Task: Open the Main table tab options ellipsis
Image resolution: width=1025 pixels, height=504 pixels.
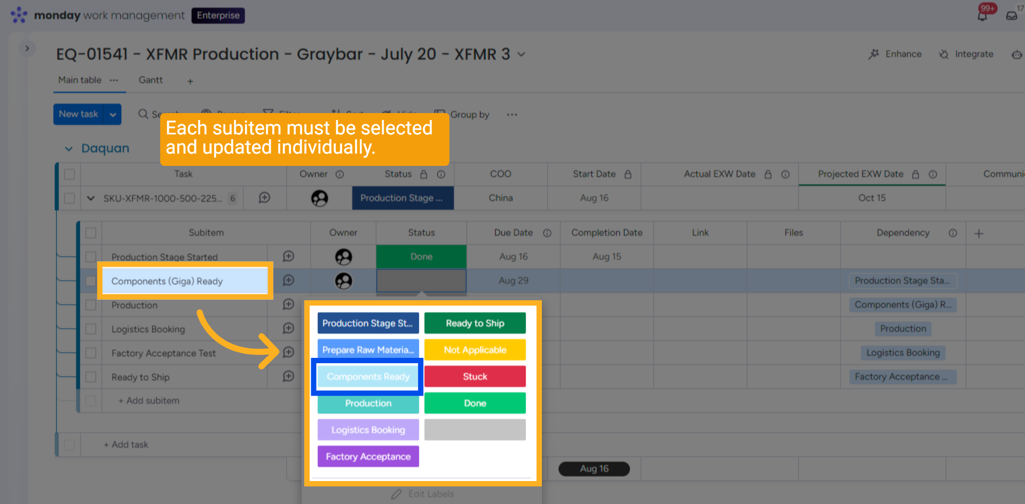Action: 114,80
